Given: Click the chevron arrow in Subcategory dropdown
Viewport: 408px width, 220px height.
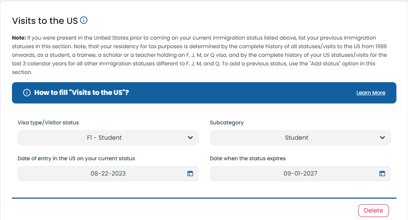Looking at the screenshot, I should click(x=382, y=137).
